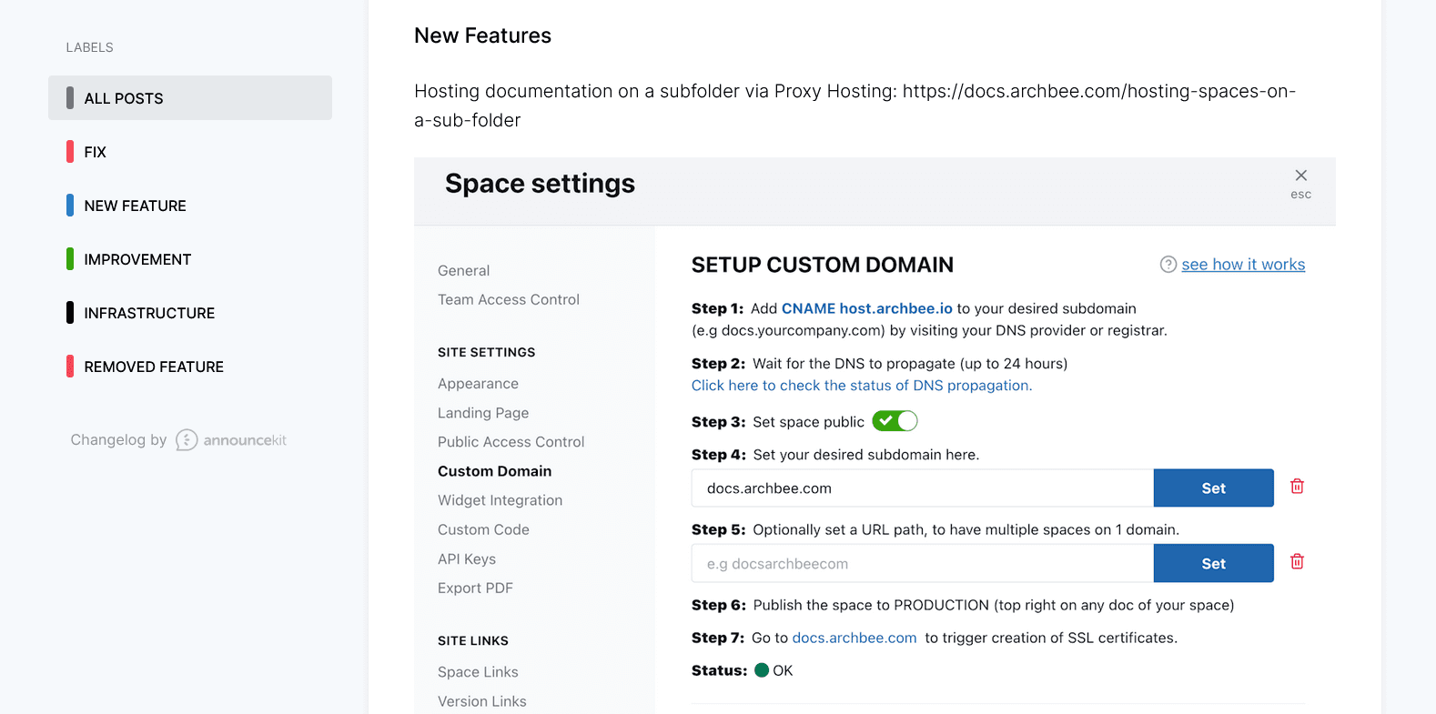Open Public Access Control settings

511,442
